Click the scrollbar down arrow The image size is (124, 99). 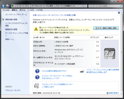click(x=122, y=93)
